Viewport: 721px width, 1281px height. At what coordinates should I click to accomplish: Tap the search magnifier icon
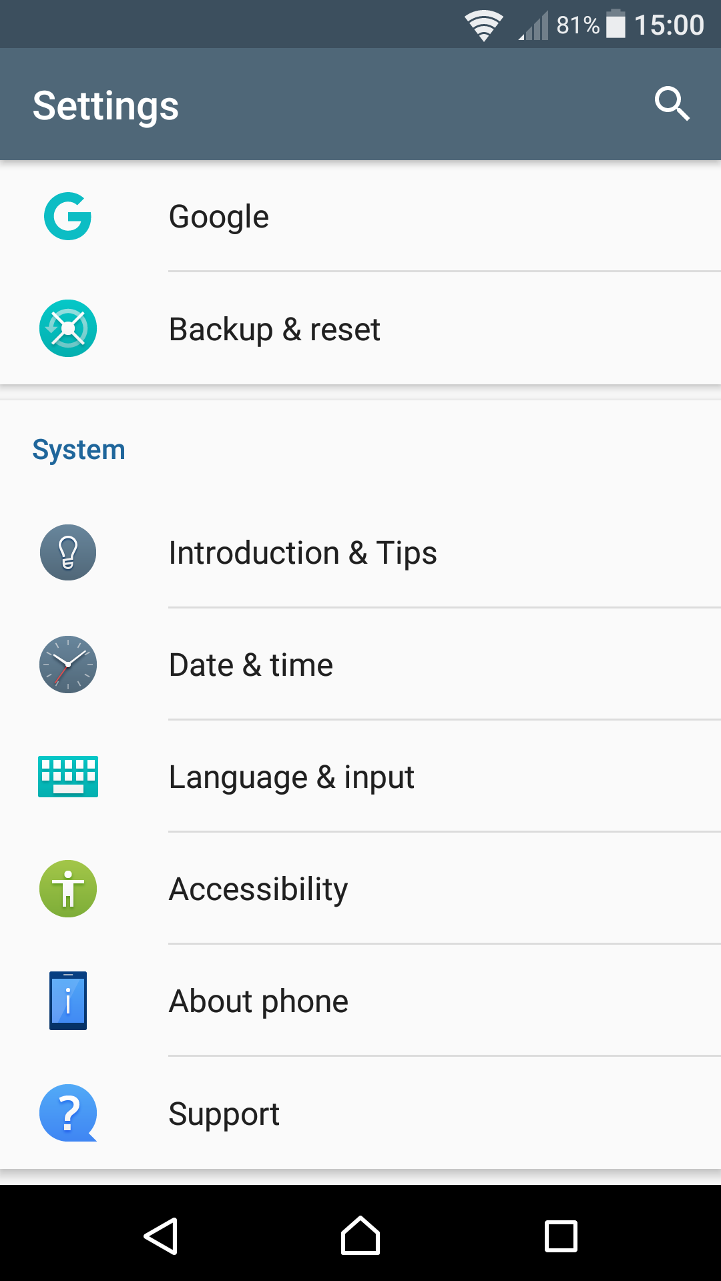[672, 104]
